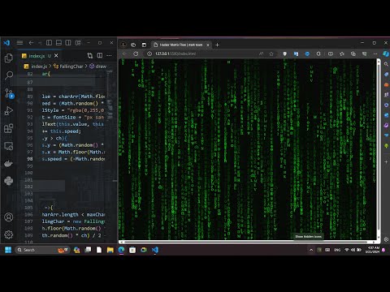The width and height of the screenshot is (390, 292).
Task: Click code line number 98
Action: (30, 159)
